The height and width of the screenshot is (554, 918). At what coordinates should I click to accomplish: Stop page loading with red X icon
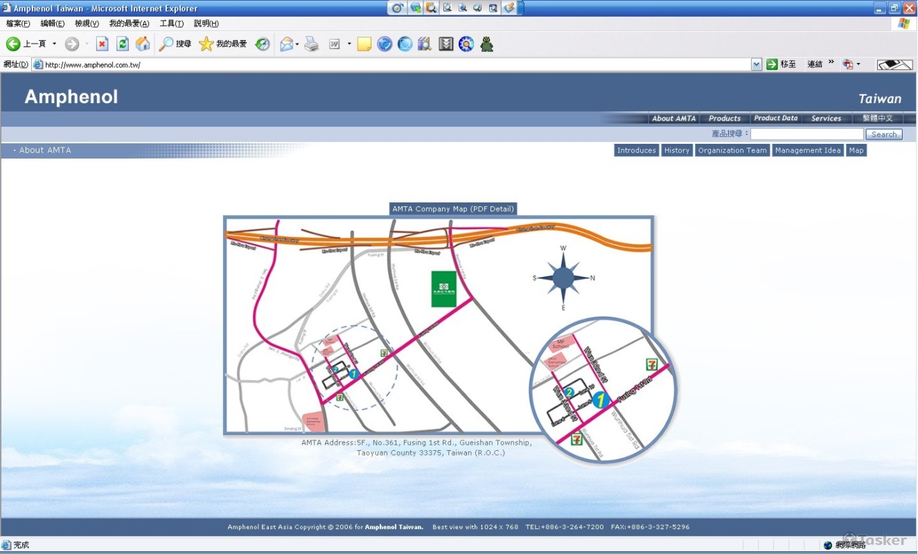(x=102, y=44)
